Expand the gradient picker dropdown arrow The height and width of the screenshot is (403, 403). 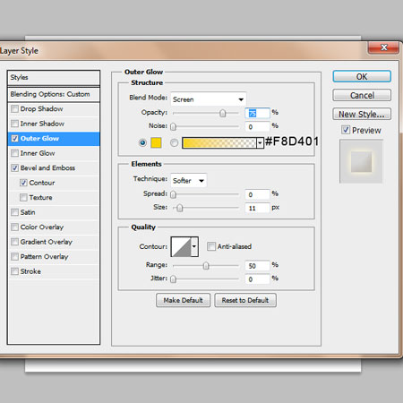(x=260, y=143)
